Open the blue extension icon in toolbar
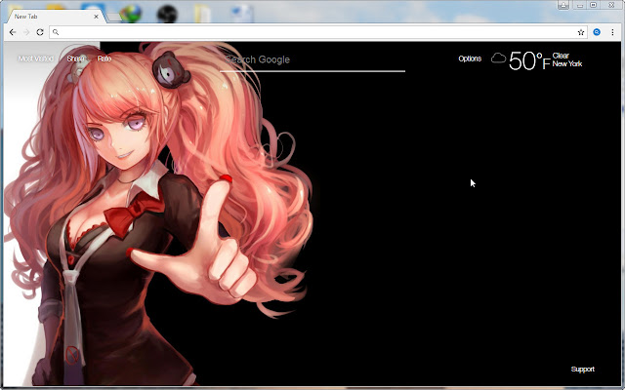 pyautogui.click(x=597, y=32)
